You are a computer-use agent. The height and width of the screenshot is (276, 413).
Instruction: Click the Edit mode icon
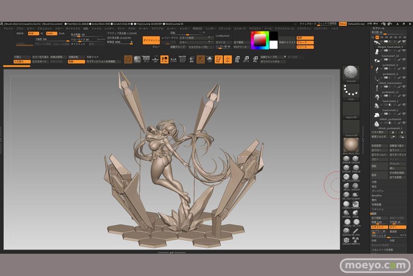[x=218, y=59]
